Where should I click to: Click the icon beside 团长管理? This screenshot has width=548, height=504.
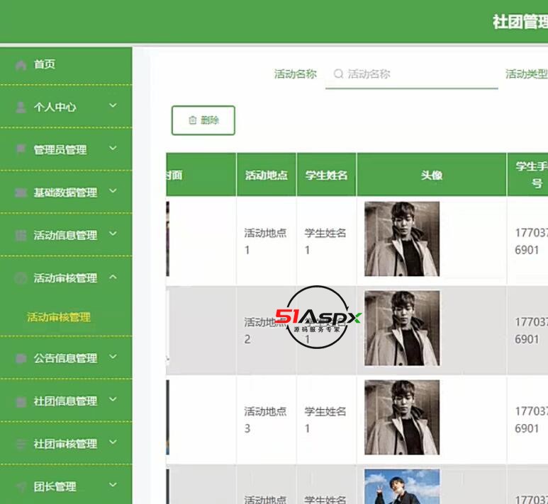pyautogui.click(x=21, y=486)
